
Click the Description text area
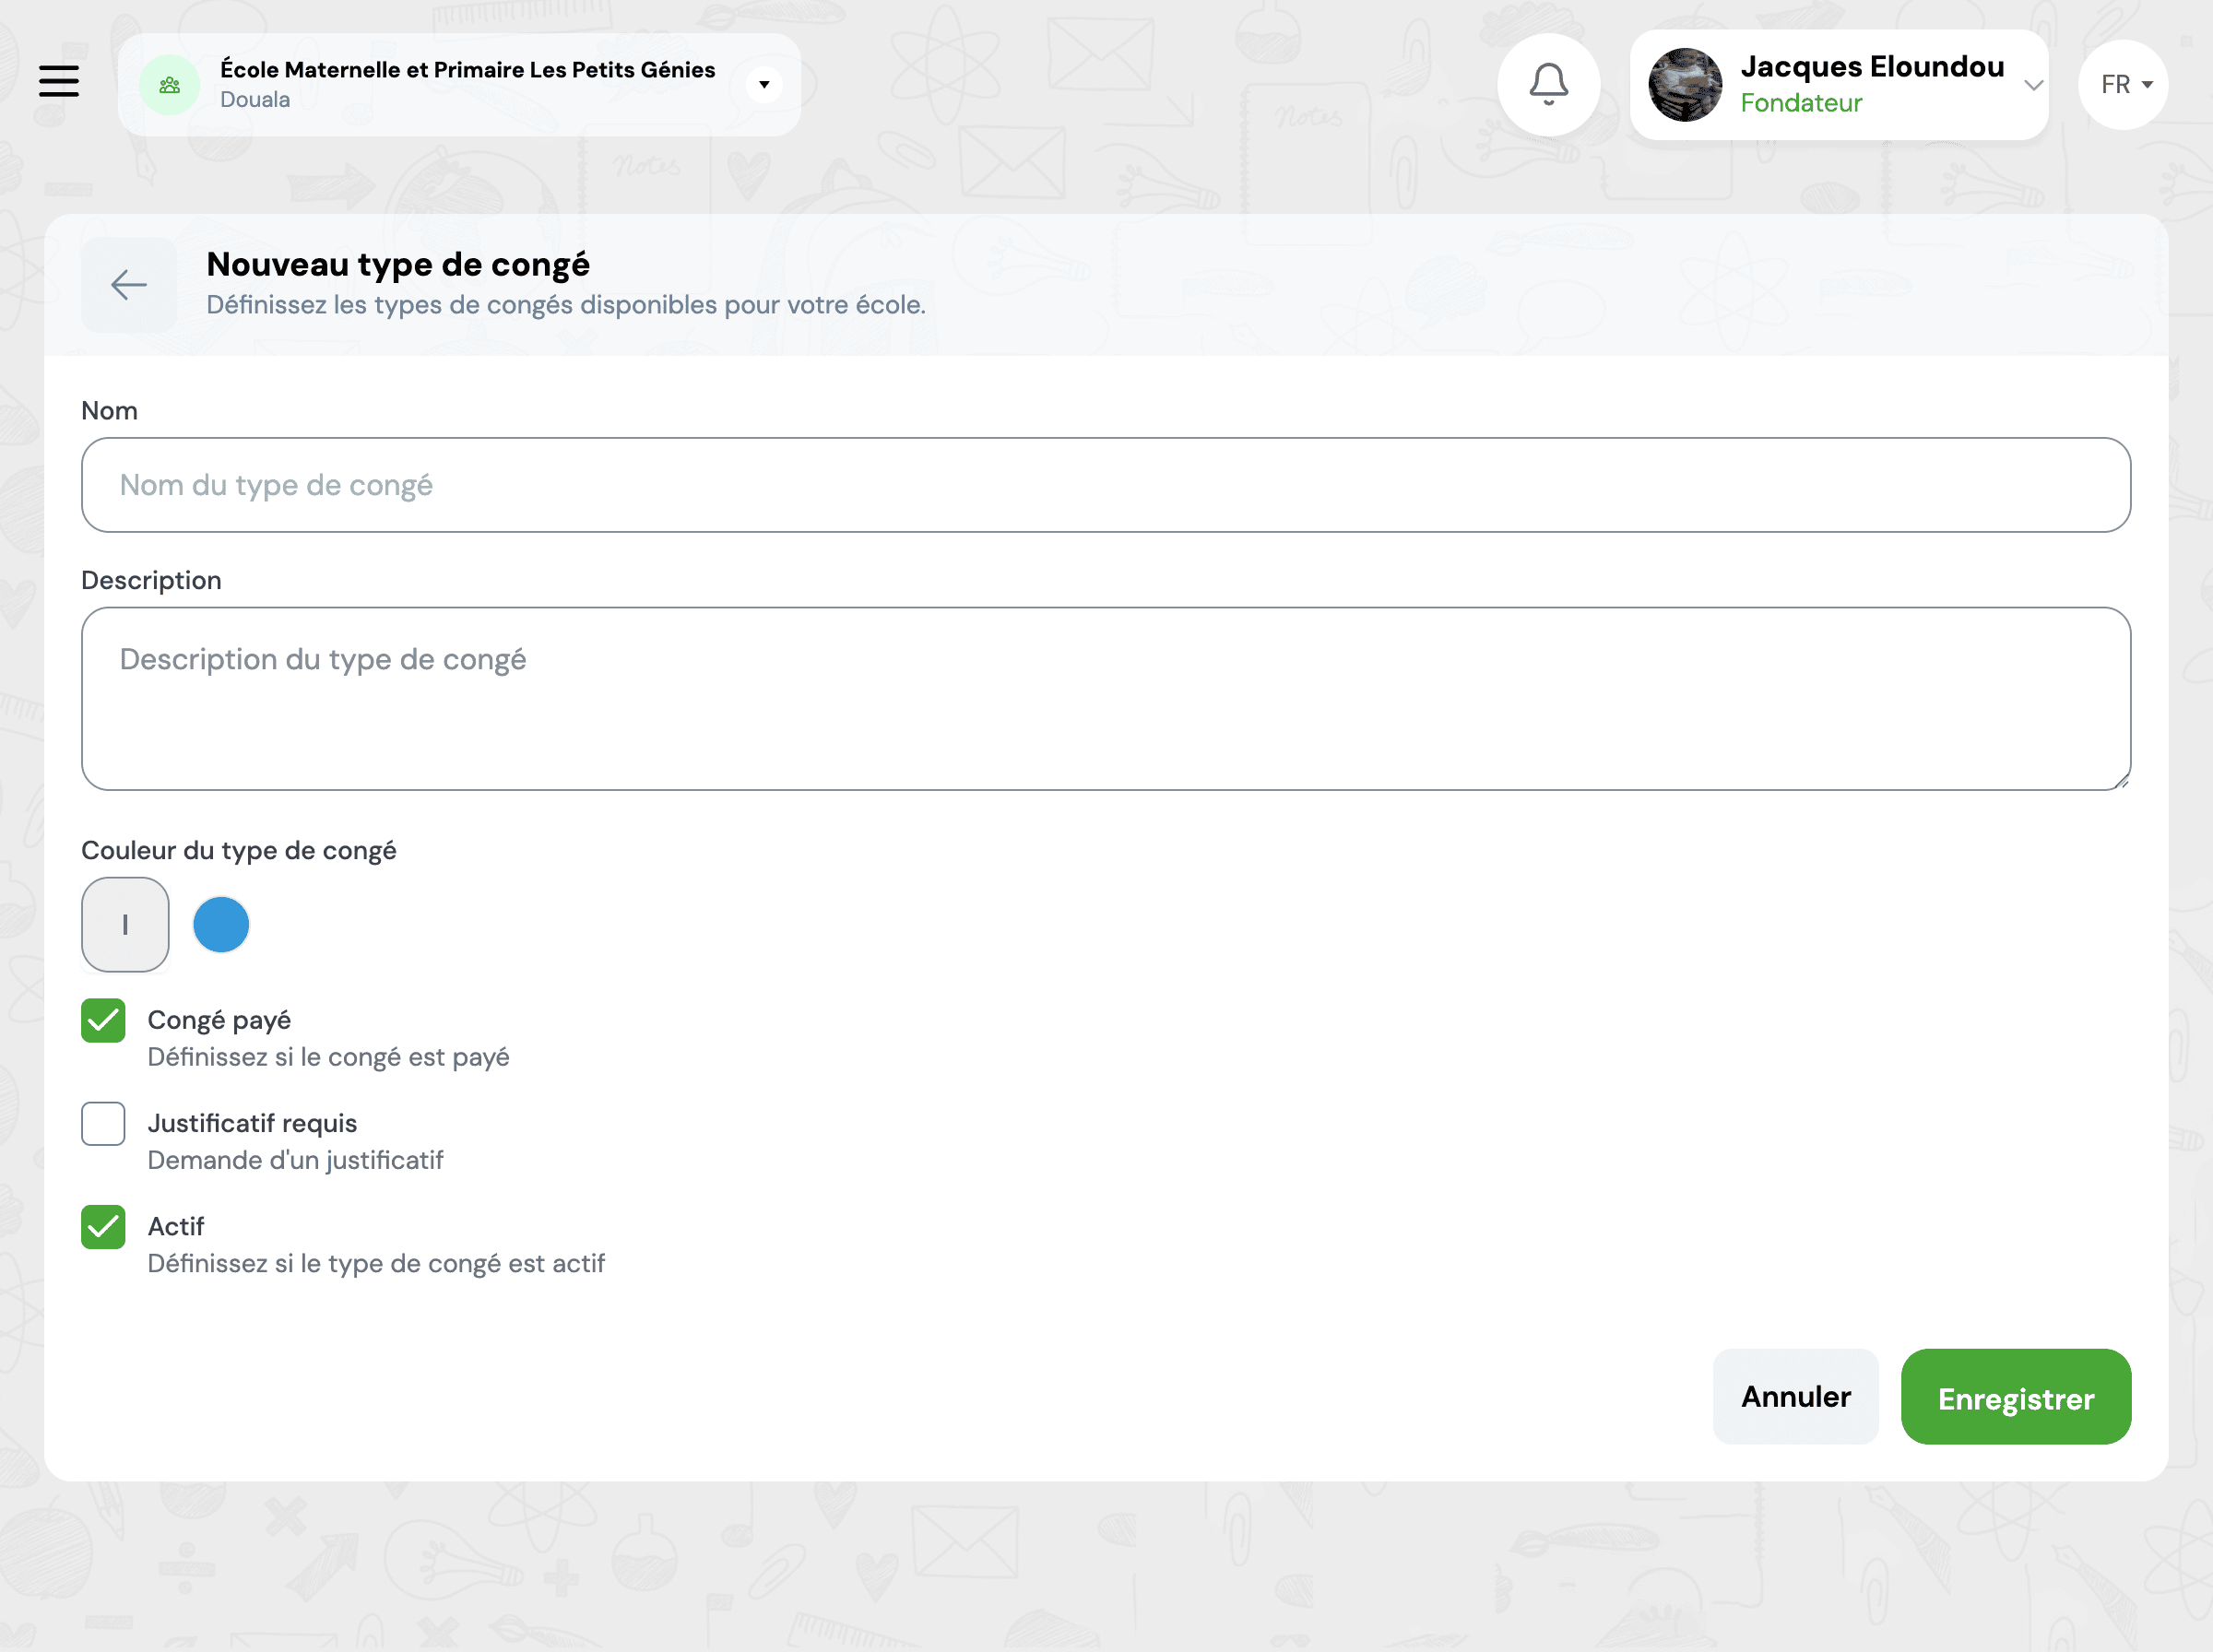[1105, 698]
